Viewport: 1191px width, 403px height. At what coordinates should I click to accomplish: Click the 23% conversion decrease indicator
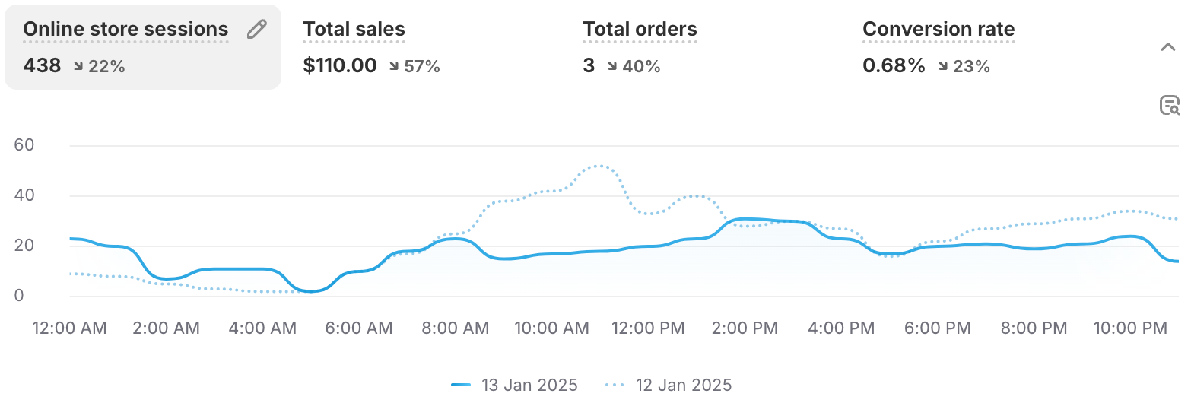pyautogui.click(x=964, y=67)
